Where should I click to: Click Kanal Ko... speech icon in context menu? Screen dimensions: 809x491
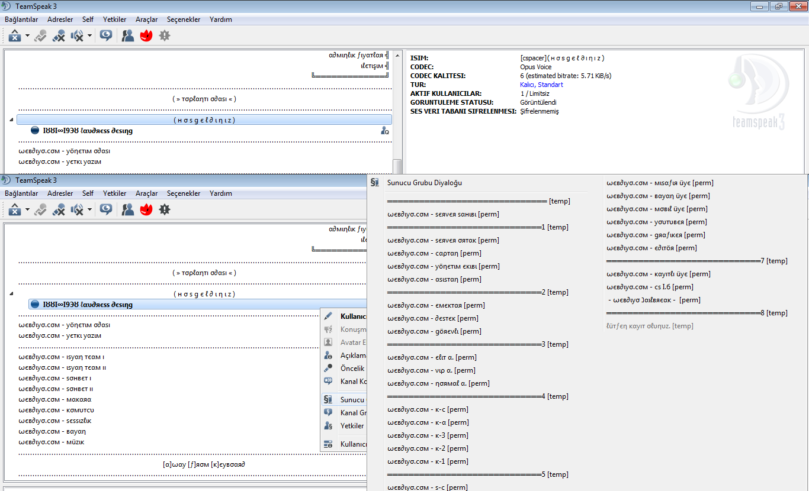click(328, 382)
